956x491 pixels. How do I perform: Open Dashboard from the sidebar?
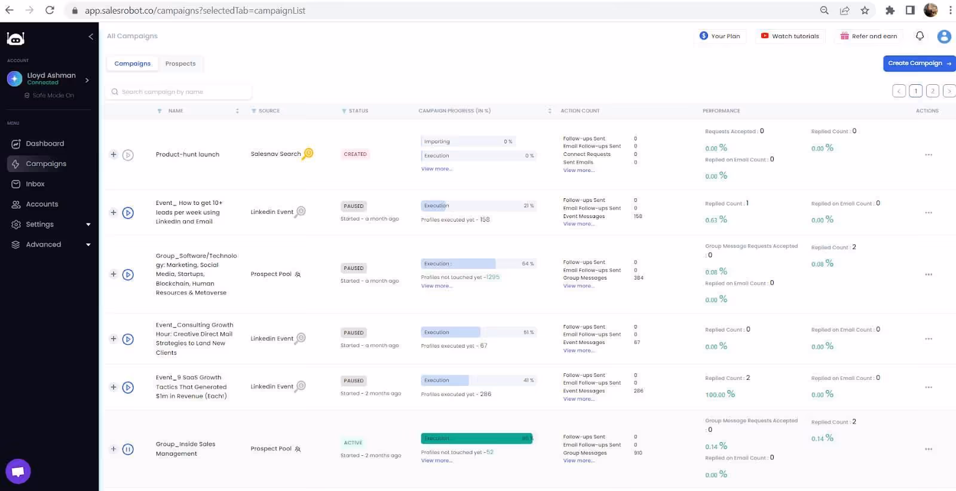point(44,143)
